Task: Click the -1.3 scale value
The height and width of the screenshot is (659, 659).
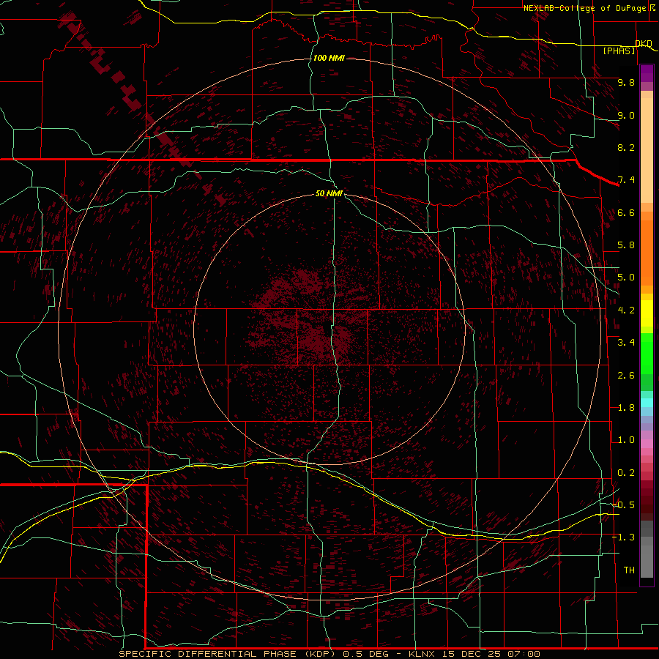Action: [x=624, y=537]
